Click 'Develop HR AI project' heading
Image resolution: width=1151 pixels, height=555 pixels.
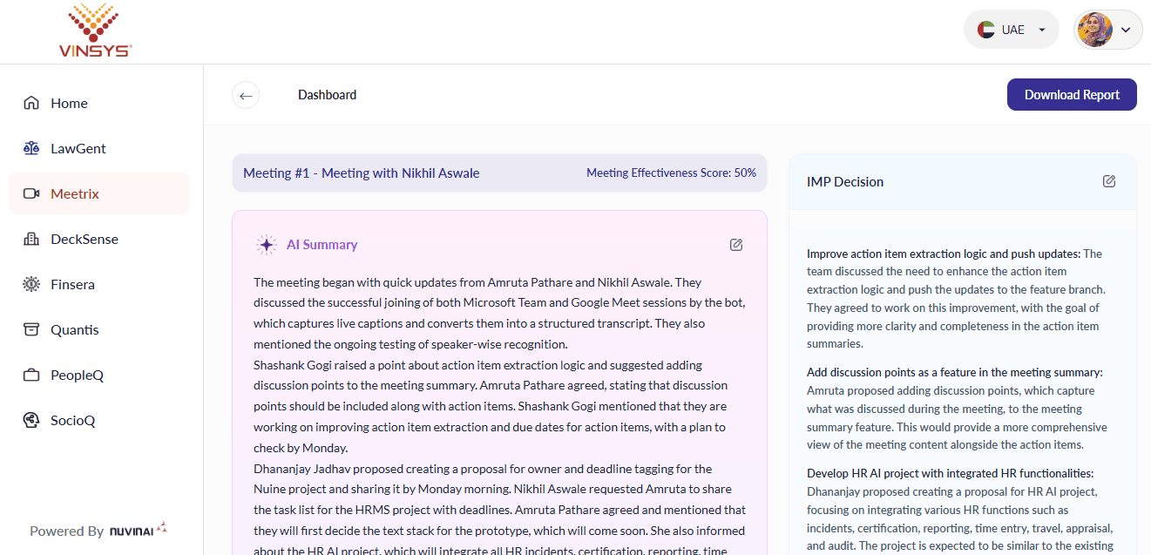(x=950, y=473)
